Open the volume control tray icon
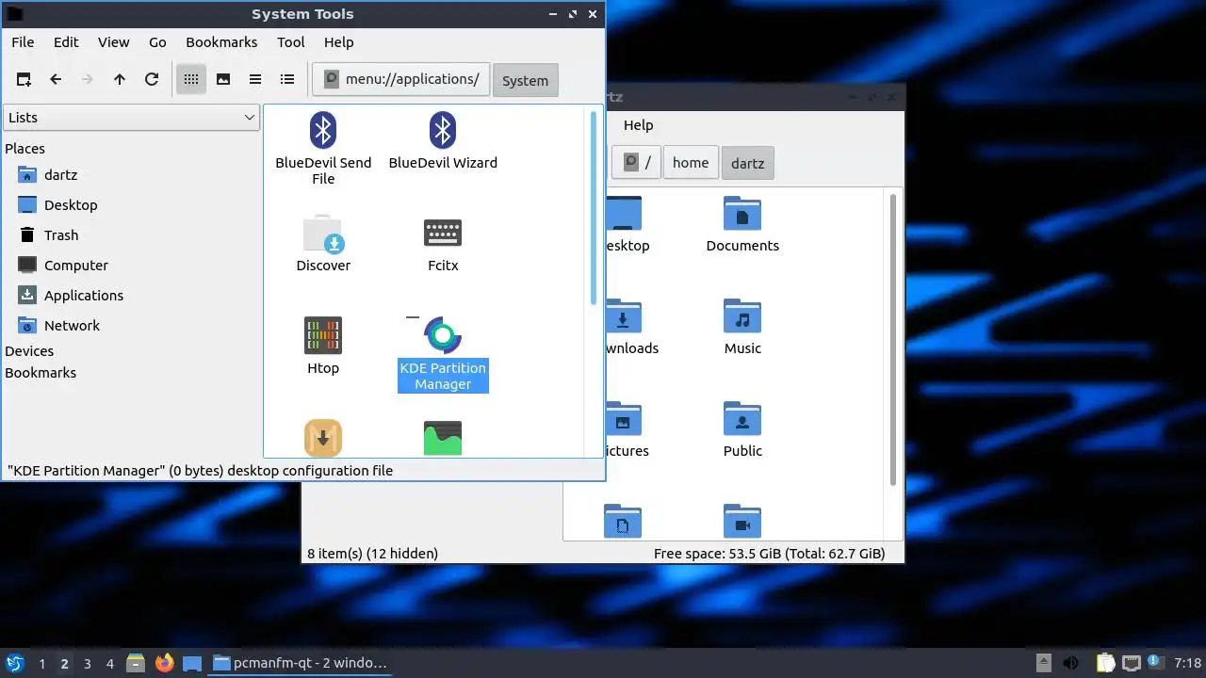Viewport: 1206px width, 678px height. coord(1070,663)
